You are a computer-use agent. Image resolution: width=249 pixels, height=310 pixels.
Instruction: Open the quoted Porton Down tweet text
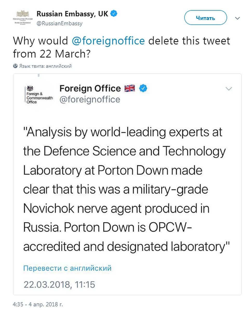click(x=126, y=189)
